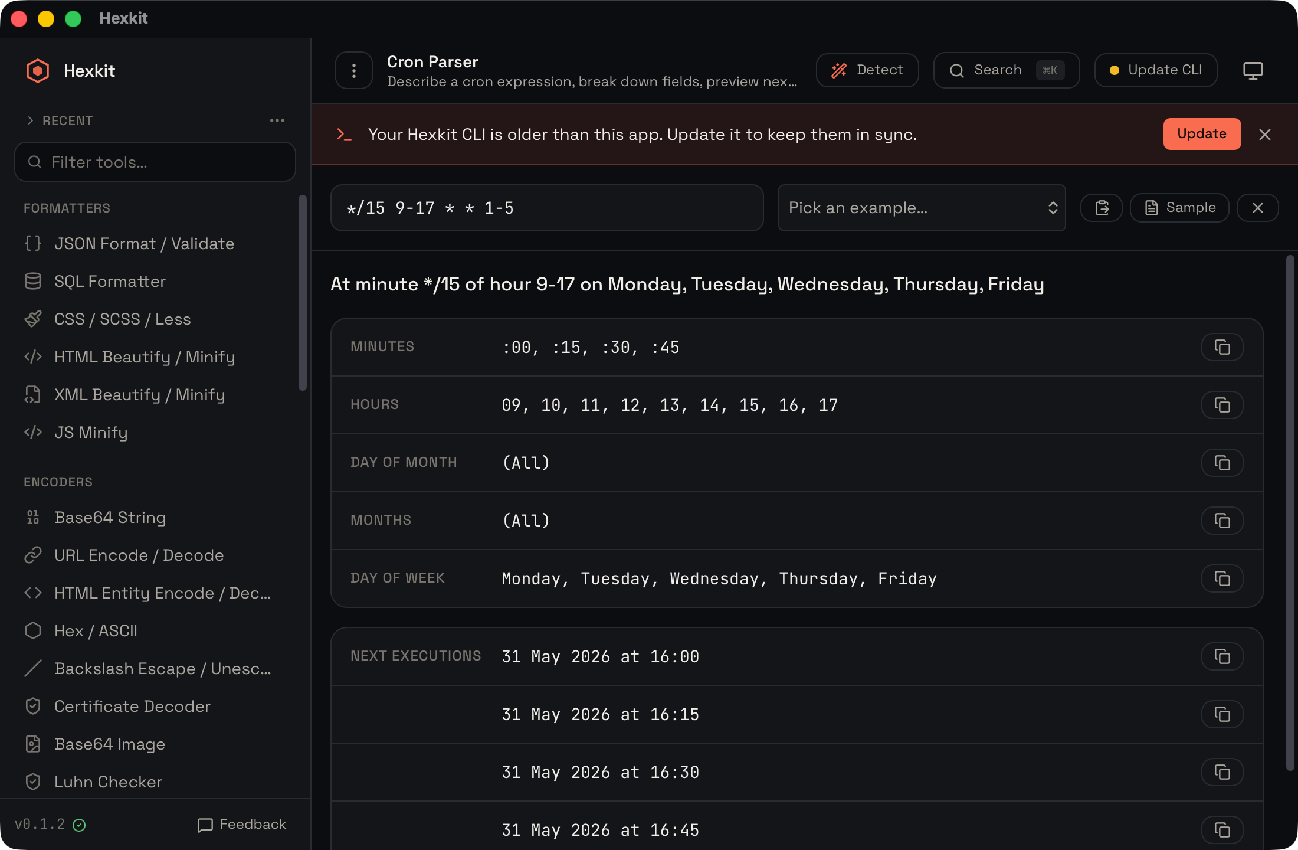Open SQL Formatter tool
Image resolution: width=1298 pixels, height=850 pixels.
pos(155,282)
